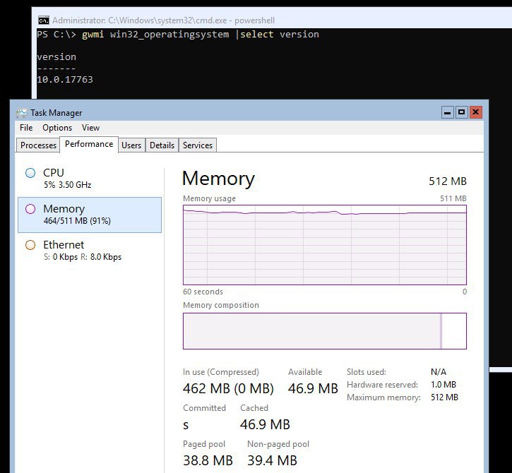The width and height of the screenshot is (512, 473).
Task: Click the Non-paged pool 39.4 MB value
Action: 272,460
